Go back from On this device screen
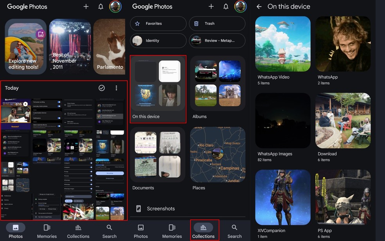 (259, 7)
